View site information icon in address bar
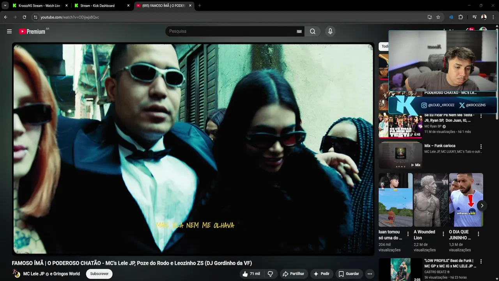This screenshot has width=499, height=281. pos(35,17)
